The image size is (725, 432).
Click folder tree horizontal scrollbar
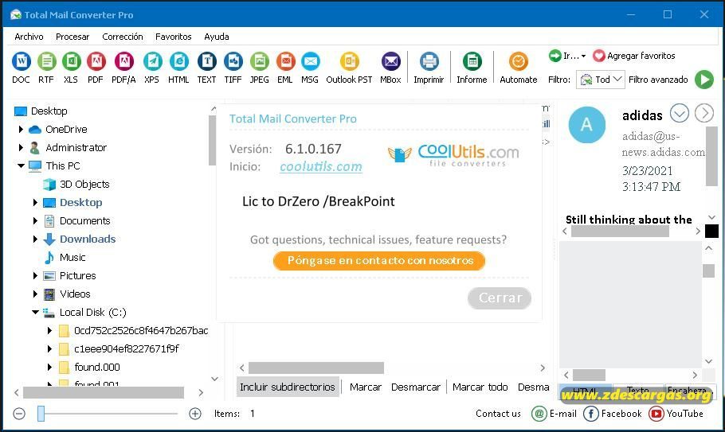[104, 392]
